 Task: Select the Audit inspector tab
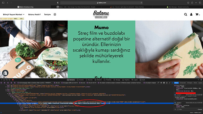click(142, 80)
